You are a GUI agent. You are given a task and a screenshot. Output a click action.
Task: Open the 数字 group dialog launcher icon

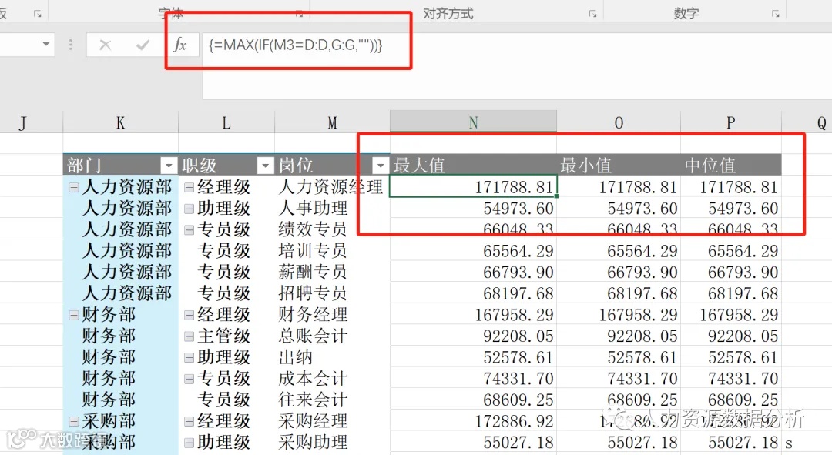(775, 14)
